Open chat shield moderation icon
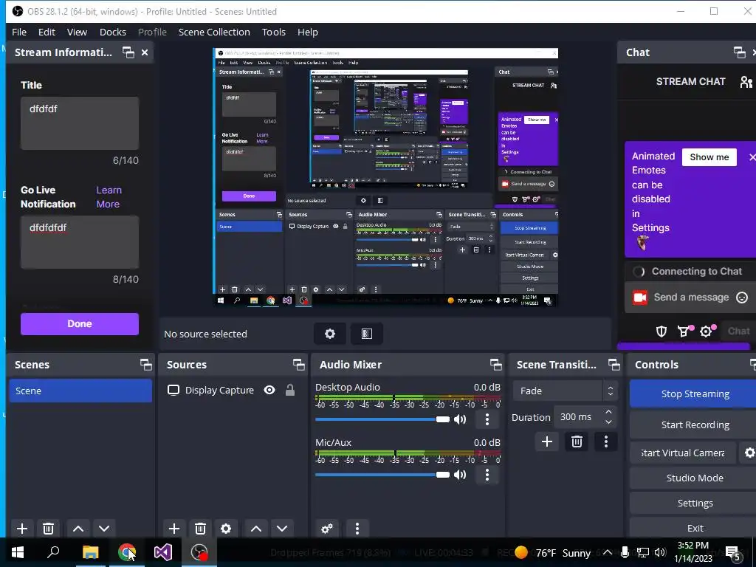 click(x=661, y=331)
